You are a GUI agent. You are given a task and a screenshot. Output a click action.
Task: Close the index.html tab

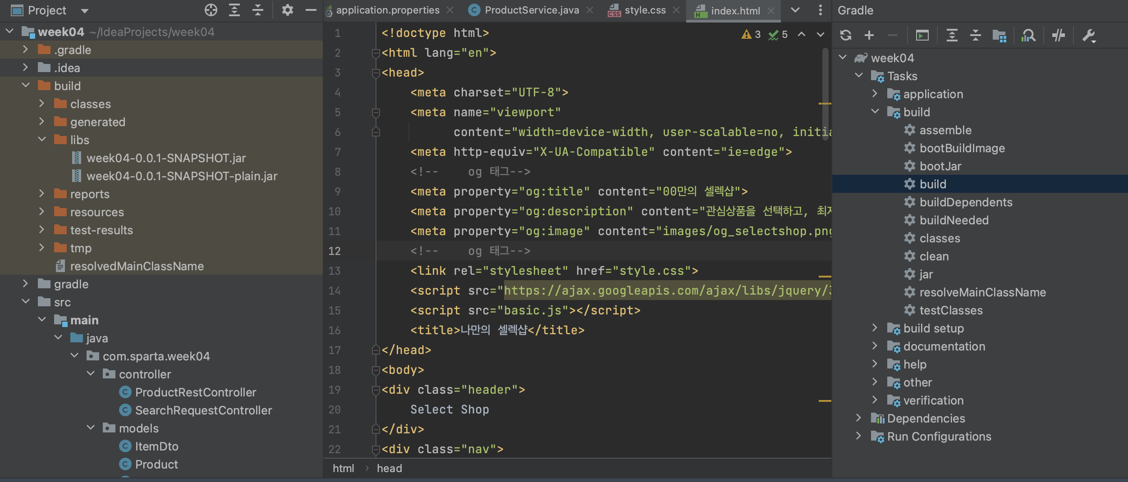(x=771, y=10)
